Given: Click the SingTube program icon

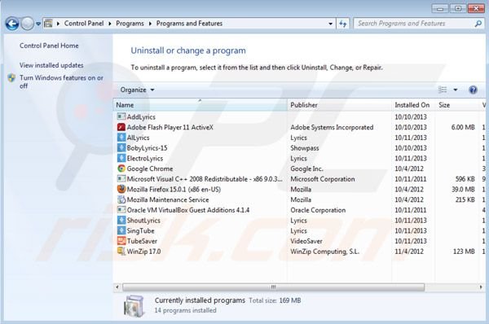Looking at the screenshot, I should tap(121, 230).
